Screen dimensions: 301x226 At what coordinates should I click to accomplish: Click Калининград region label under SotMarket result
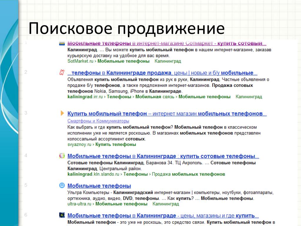[168, 61]
